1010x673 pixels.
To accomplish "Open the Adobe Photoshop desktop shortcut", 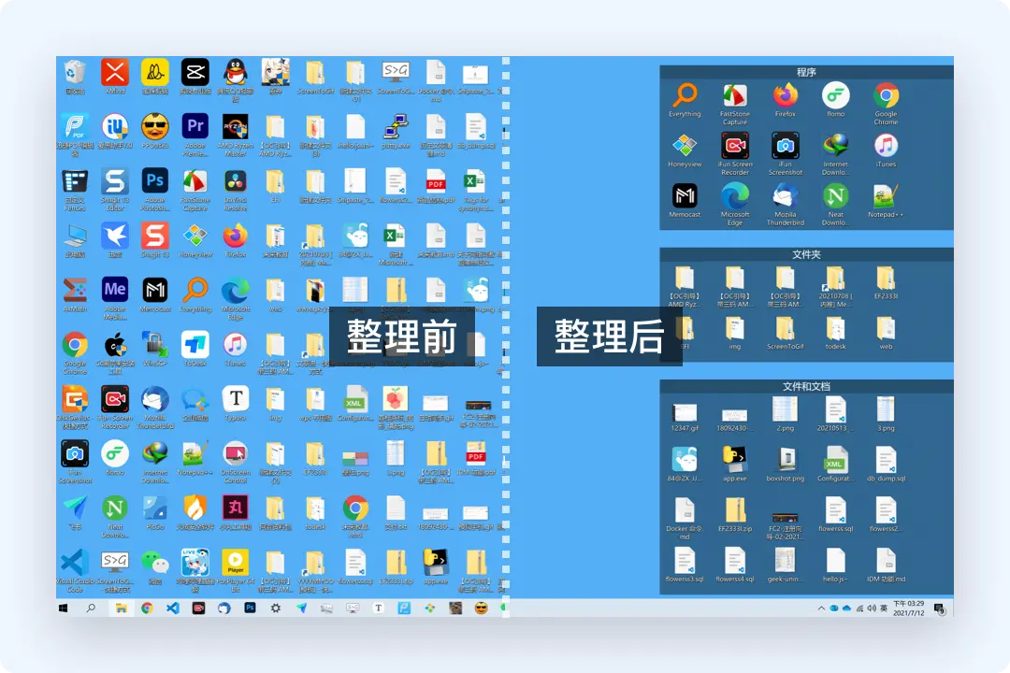I will pyautogui.click(x=155, y=181).
